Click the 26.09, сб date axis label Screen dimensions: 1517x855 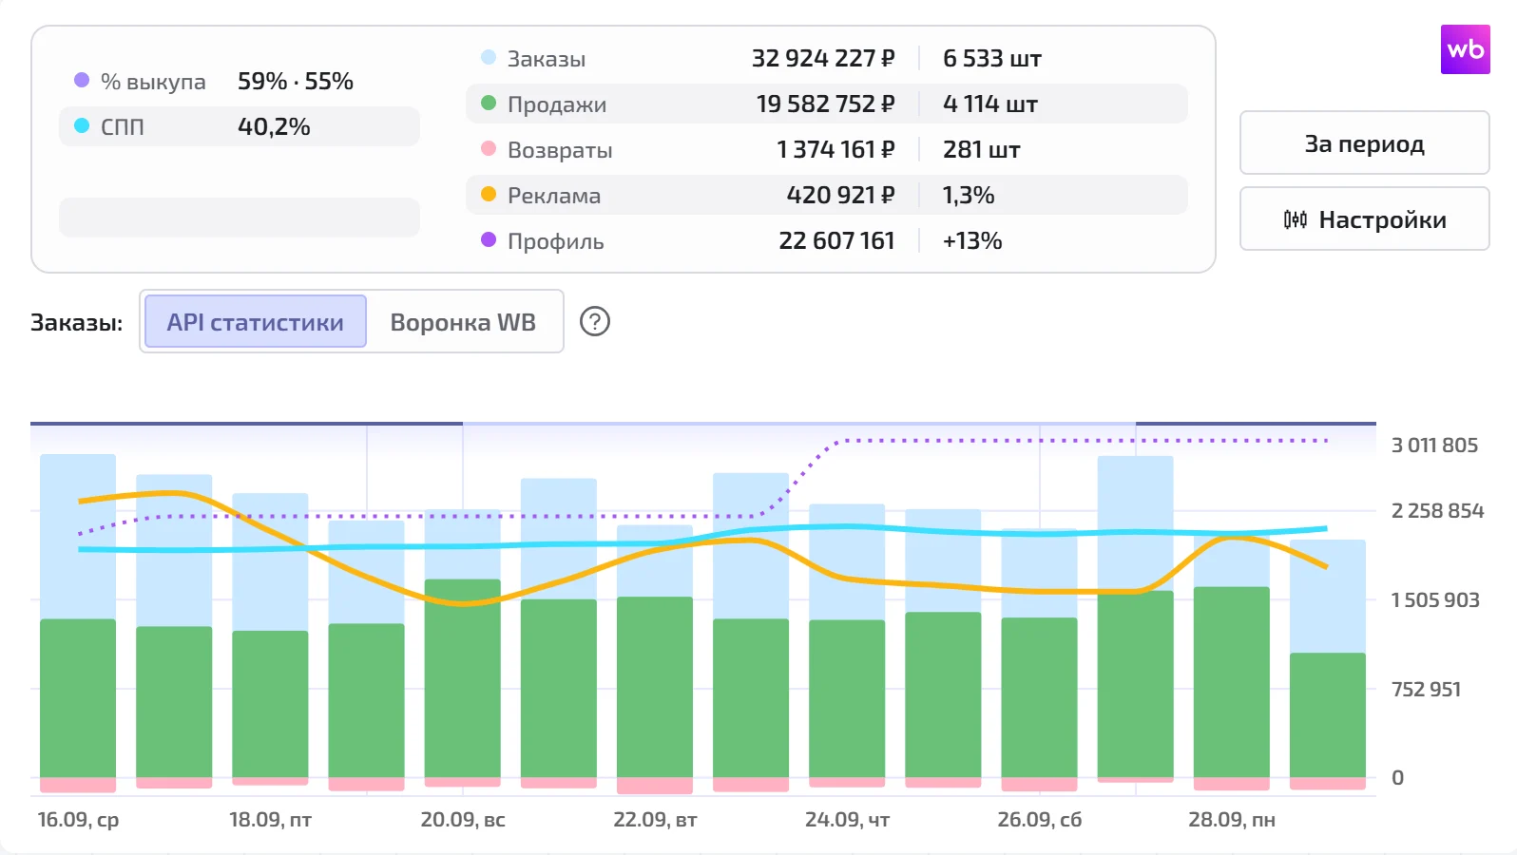tap(1039, 819)
